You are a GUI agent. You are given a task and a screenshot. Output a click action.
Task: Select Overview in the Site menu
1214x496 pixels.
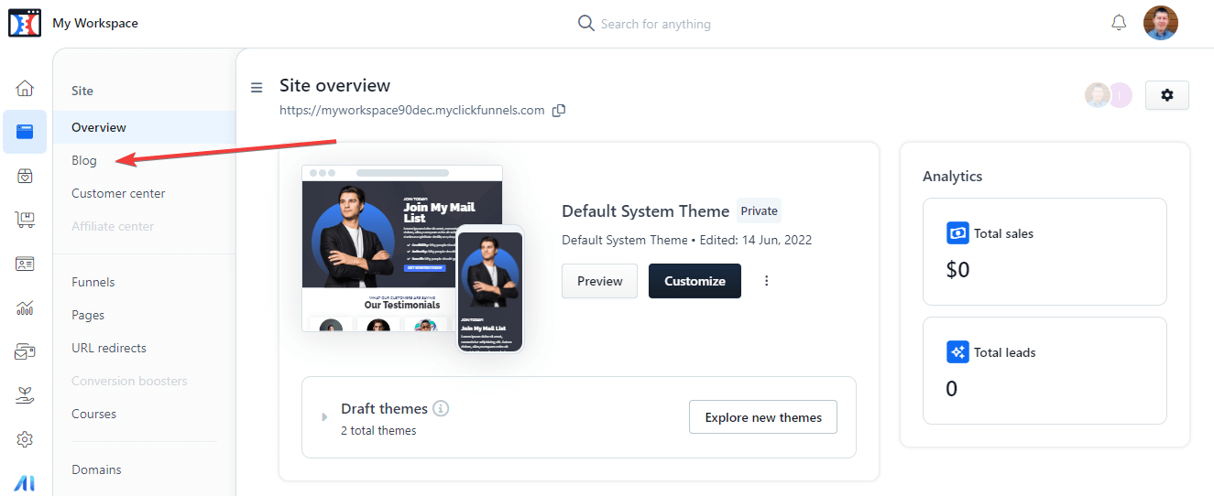point(144,127)
